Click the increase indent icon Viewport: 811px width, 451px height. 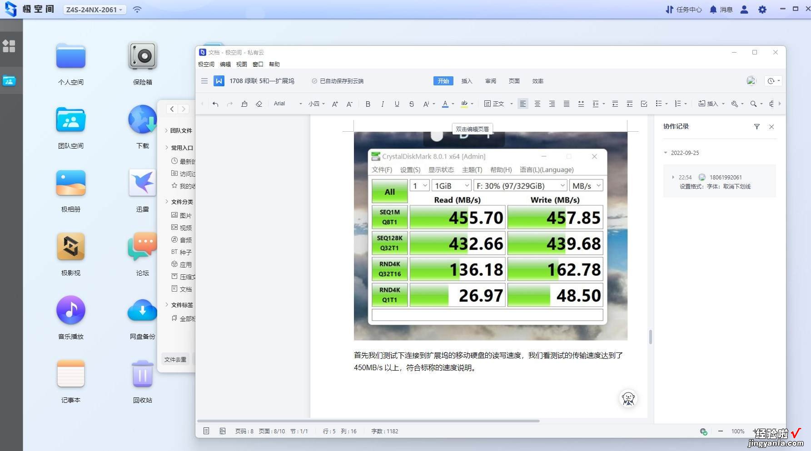pos(630,104)
